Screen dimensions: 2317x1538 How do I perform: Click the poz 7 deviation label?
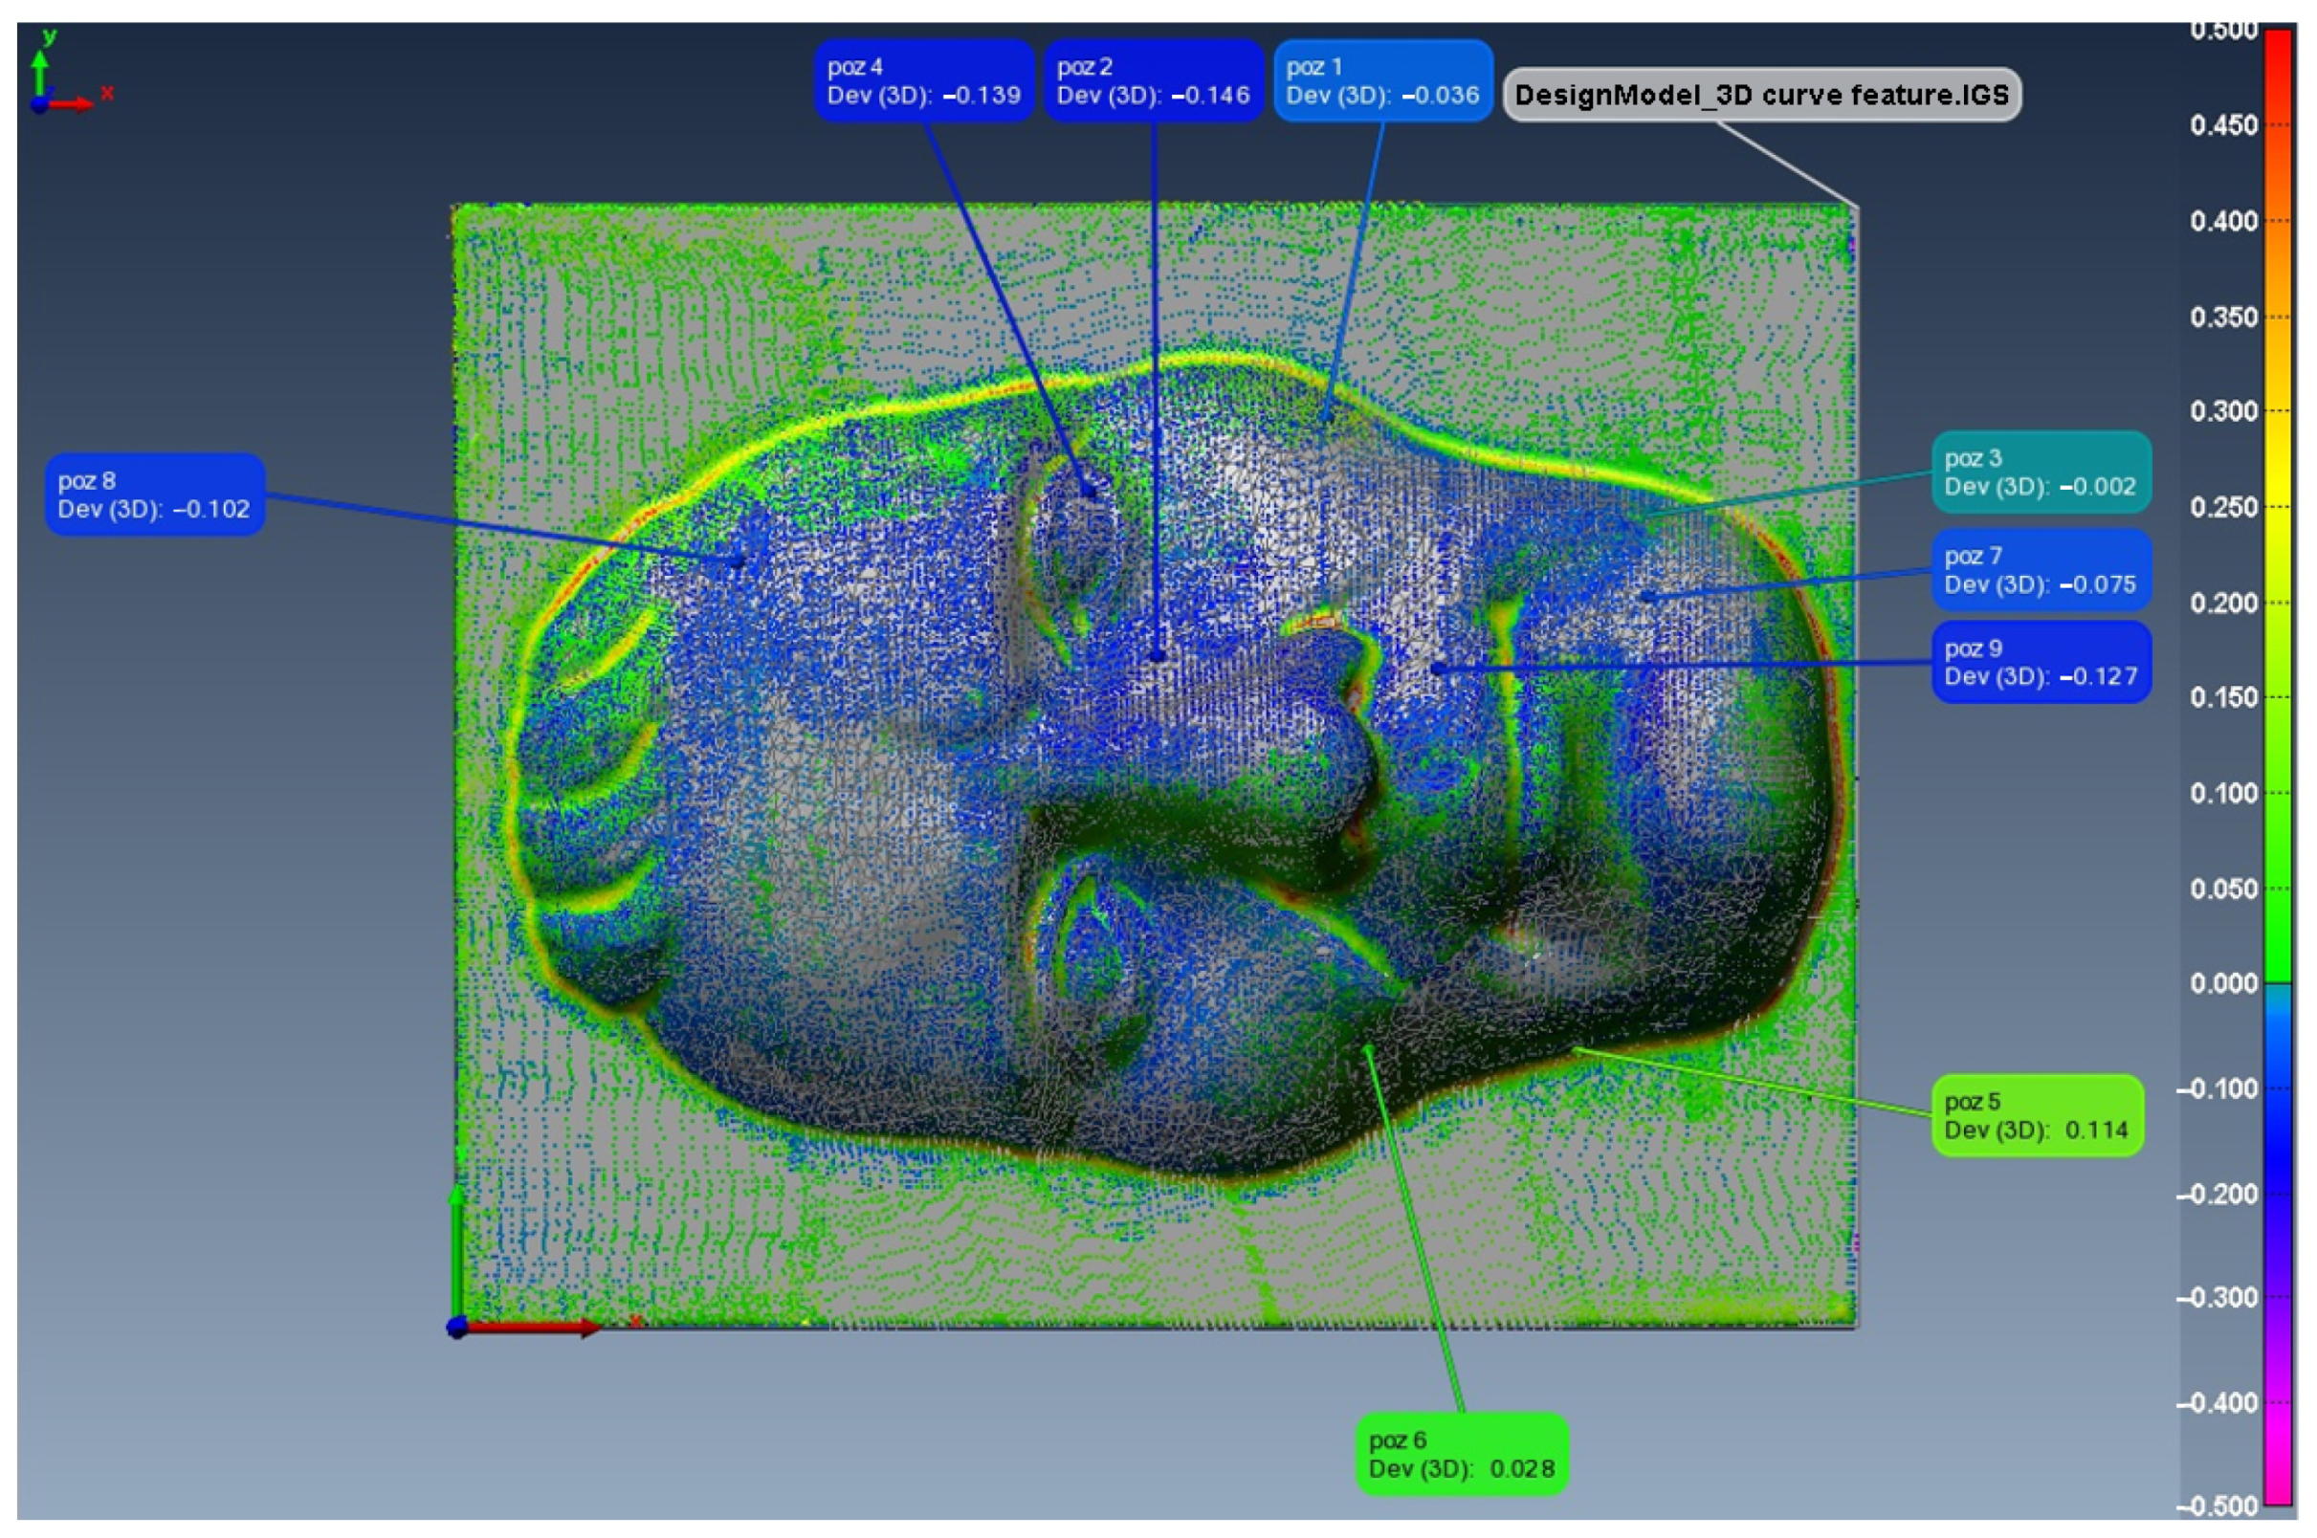(2041, 570)
